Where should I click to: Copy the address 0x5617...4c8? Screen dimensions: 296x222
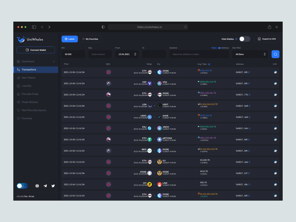(x=249, y=117)
